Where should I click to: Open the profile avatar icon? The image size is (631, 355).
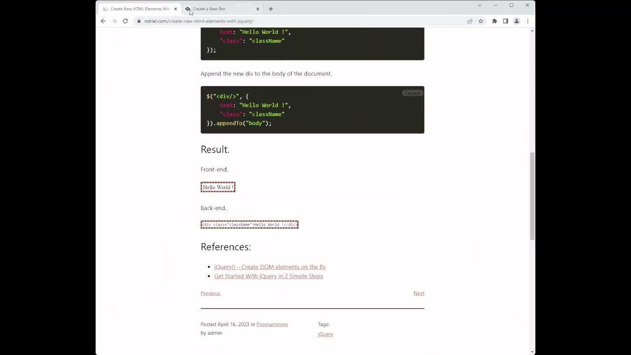(x=517, y=21)
